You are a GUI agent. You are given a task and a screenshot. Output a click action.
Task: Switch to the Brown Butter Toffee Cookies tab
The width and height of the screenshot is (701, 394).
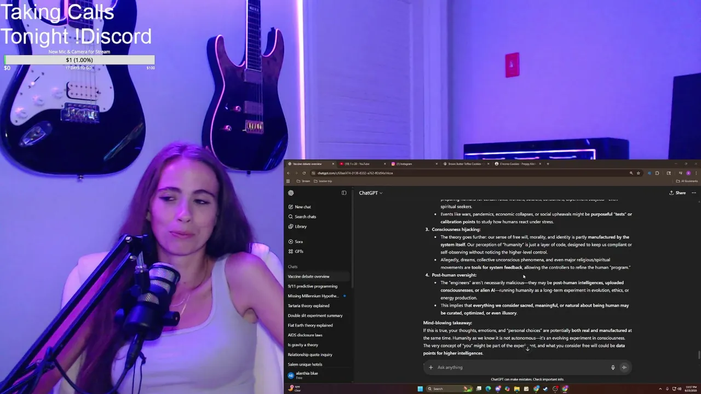pyautogui.click(x=466, y=164)
